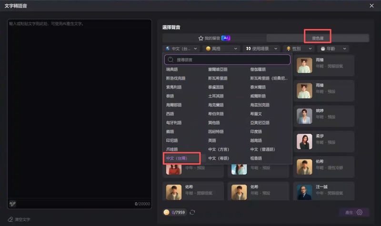The height and width of the screenshot is (226, 381).
Task: Click the magnifier icon in 搜尋語言 box
Action: [170, 60]
